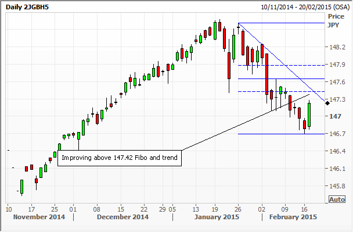Viewport: 353px width, 232px height.
Task: Click the Daily 2JGBH5 chart title
Action: coord(27,7)
